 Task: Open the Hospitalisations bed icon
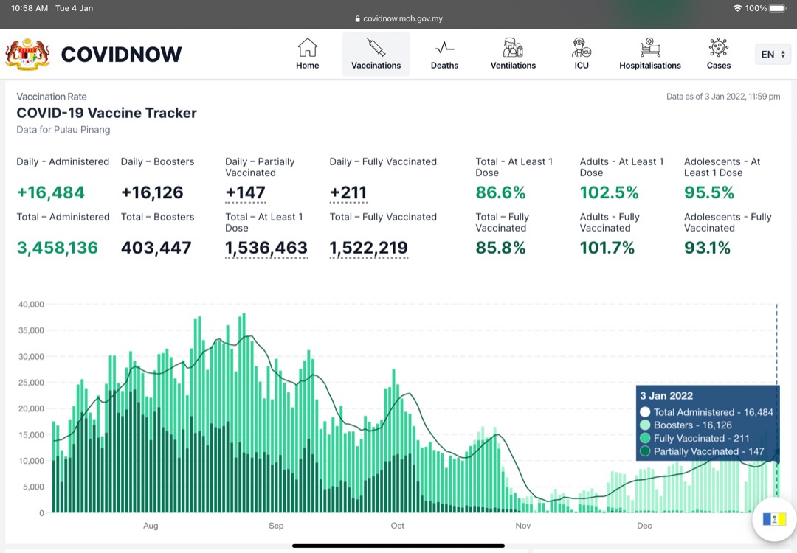point(649,47)
